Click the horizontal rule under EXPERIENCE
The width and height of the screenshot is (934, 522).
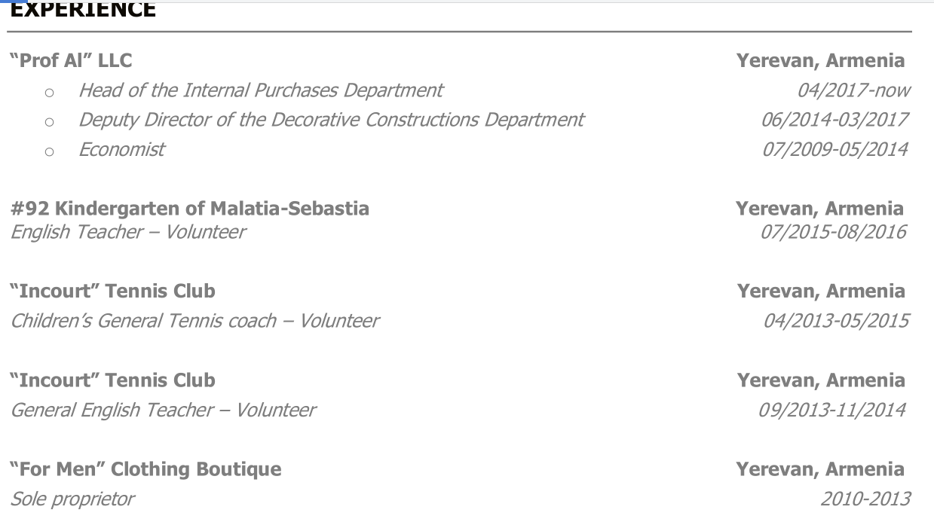coord(460,32)
